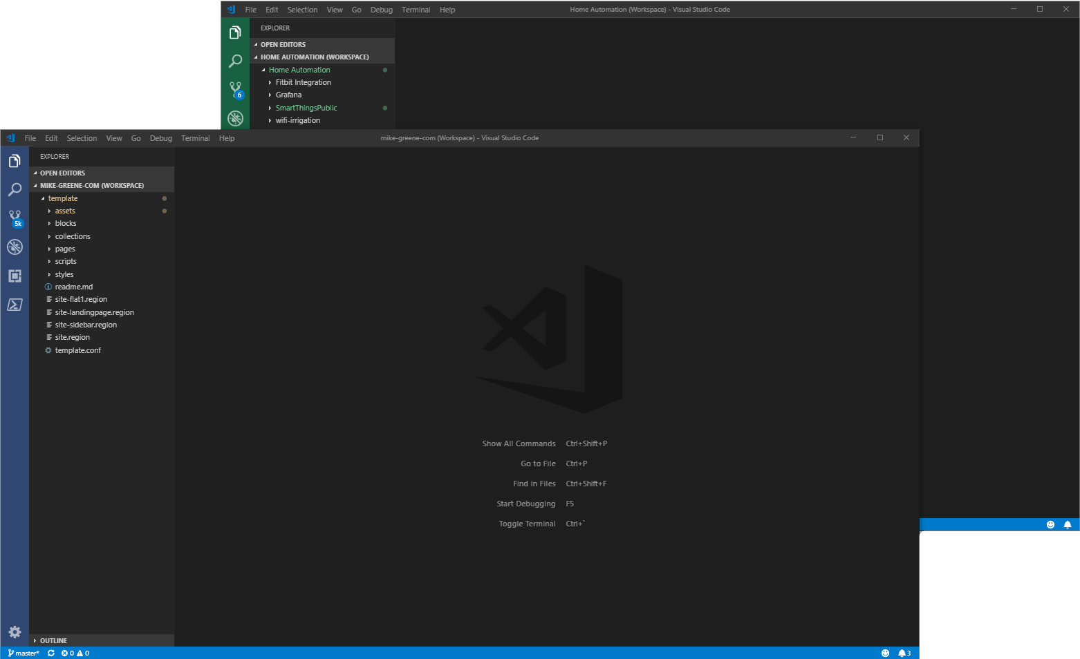
Task: Open Search icon in Home Automation window
Action: point(235,61)
